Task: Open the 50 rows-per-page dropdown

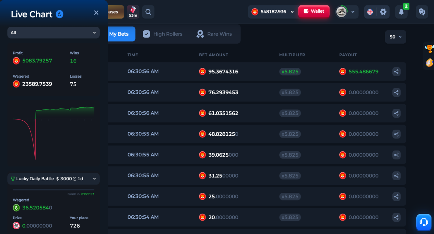Action: point(396,37)
